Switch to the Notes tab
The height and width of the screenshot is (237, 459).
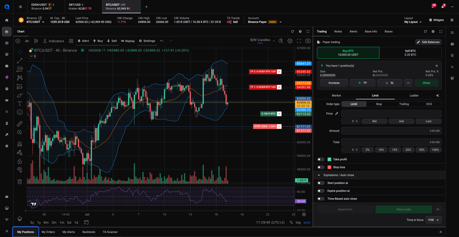338,31
